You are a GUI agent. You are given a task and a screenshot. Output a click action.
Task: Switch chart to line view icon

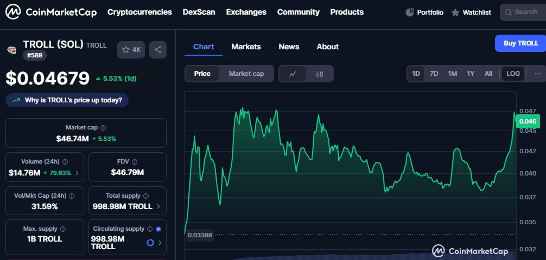click(x=293, y=74)
